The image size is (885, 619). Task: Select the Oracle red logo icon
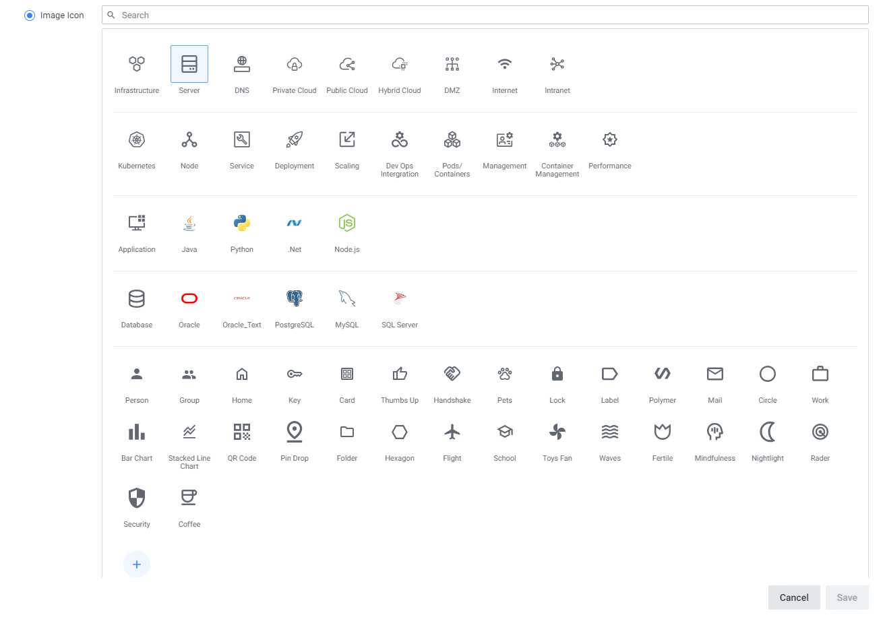189,299
